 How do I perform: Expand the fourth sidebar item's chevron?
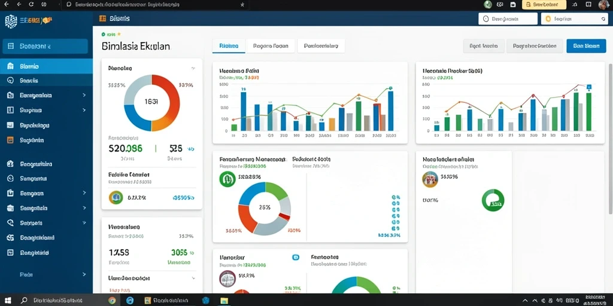(x=84, y=110)
